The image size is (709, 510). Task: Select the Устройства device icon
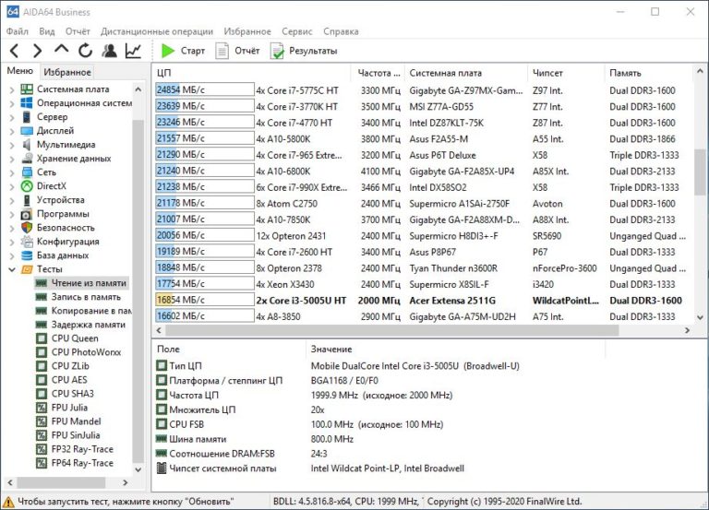click(27, 199)
